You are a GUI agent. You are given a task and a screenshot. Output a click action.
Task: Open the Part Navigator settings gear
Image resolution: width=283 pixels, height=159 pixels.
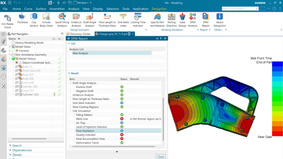click(3, 34)
